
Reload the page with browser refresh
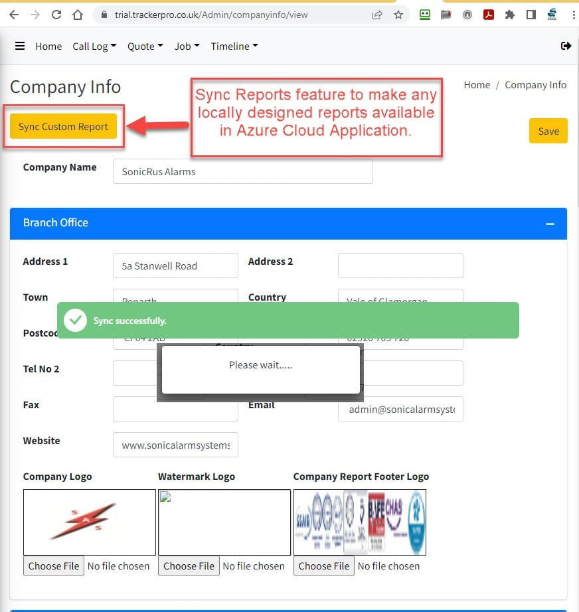pos(56,15)
